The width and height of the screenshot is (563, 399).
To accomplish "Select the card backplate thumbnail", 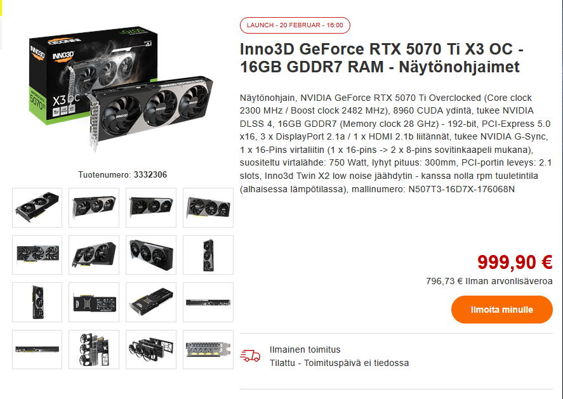I will [x=94, y=302].
